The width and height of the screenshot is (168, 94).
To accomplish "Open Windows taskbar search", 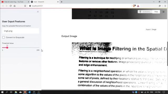I will click(x=7, y=92).
